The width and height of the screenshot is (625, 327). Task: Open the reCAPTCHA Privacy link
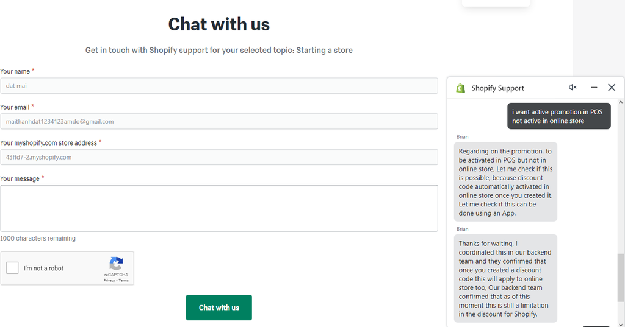109,280
